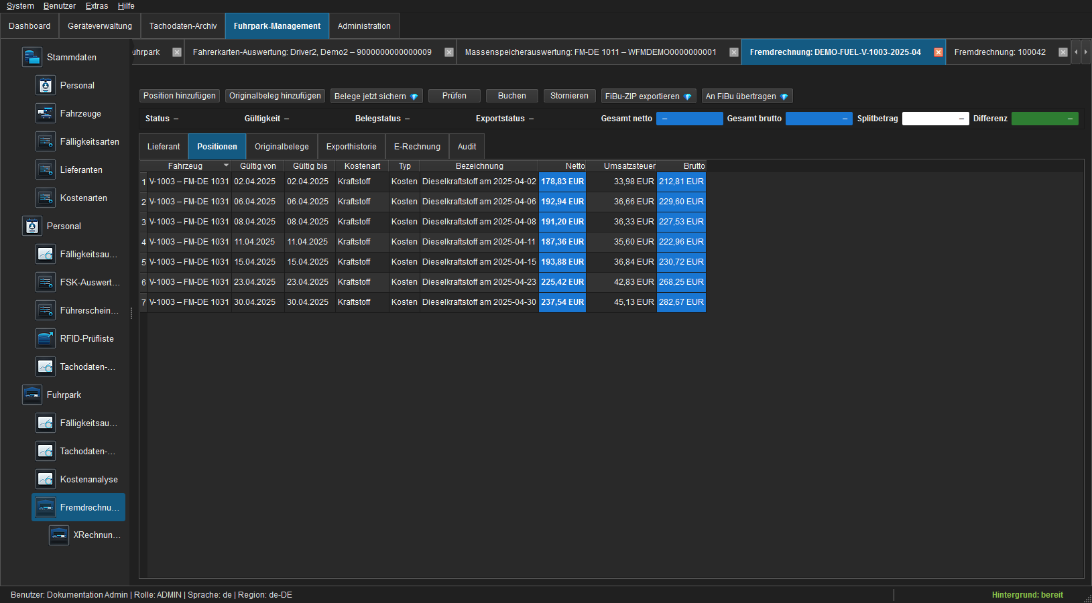Click the Personal icon under Stammdaten
This screenshot has height=603, width=1092.
pyautogui.click(x=46, y=85)
